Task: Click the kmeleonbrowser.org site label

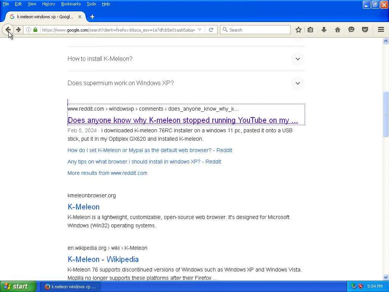Action: [x=92, y=195]
